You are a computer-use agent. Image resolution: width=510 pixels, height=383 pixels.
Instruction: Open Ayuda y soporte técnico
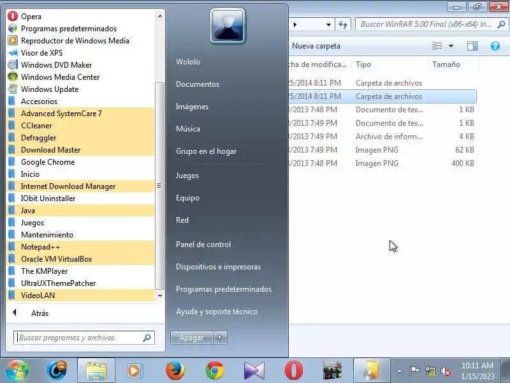[217, 312]
